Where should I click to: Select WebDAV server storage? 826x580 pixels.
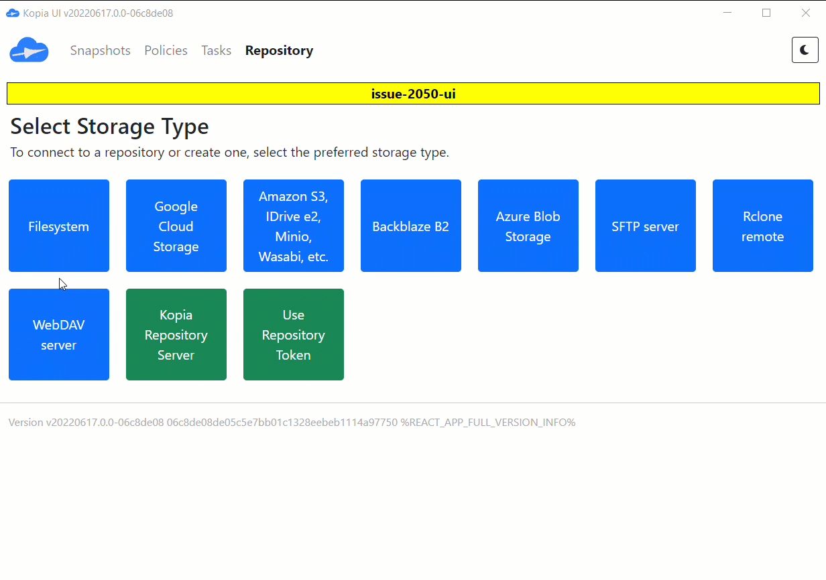[58, 334]
